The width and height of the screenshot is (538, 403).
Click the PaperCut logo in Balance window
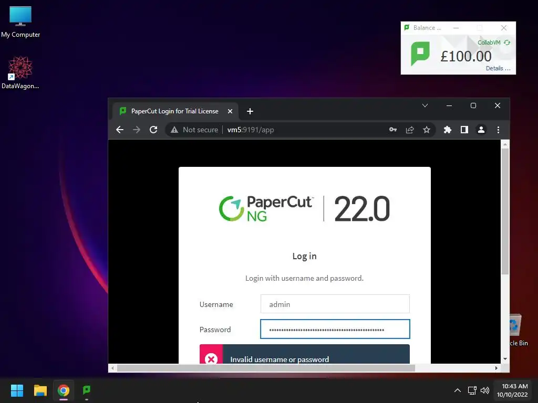point(420,53)
